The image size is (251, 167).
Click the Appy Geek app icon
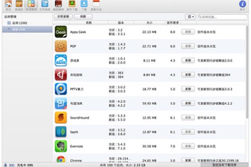61,32
